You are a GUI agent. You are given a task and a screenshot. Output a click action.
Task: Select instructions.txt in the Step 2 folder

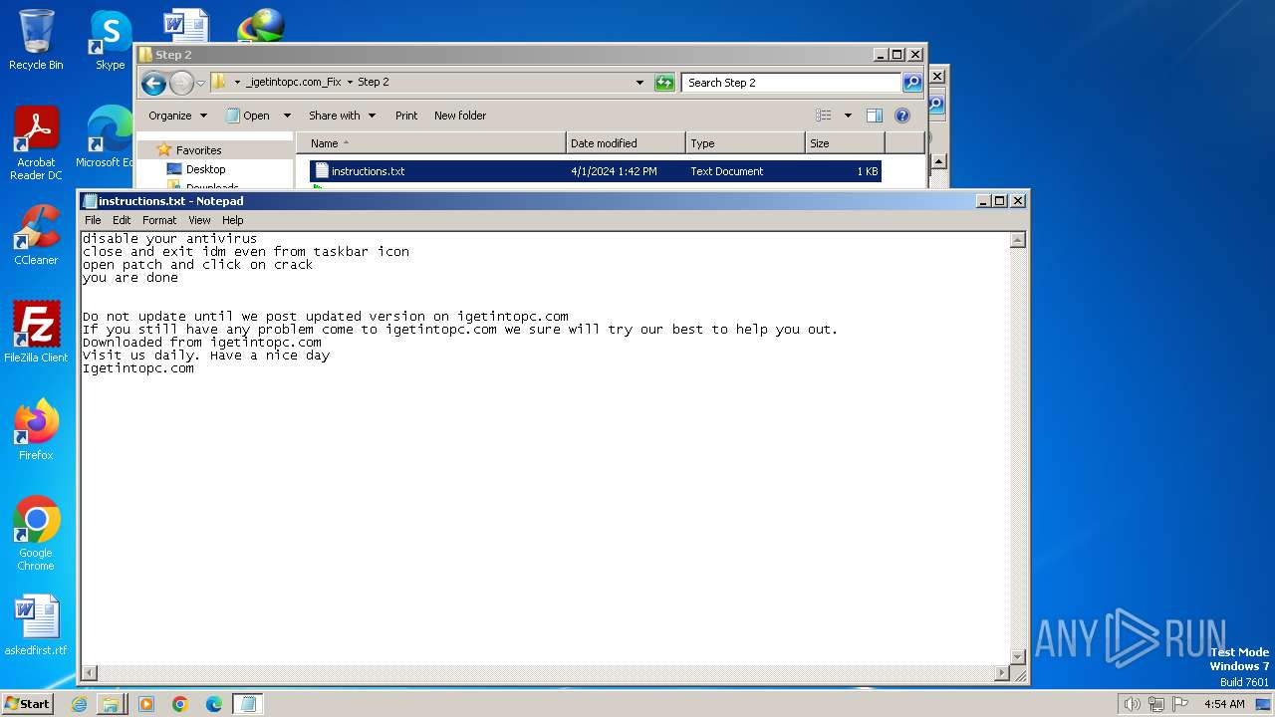pyautogui.click(x=595, y=171)
